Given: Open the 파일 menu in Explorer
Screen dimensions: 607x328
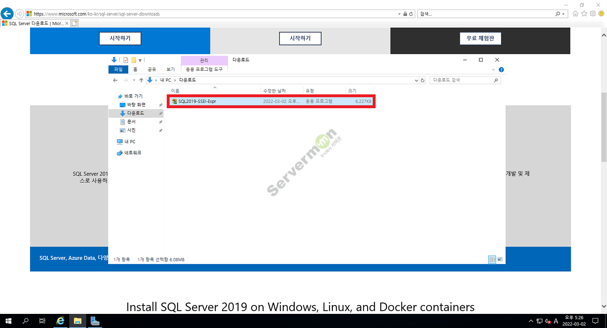Looking at the screenshot, I should [118, 69].
